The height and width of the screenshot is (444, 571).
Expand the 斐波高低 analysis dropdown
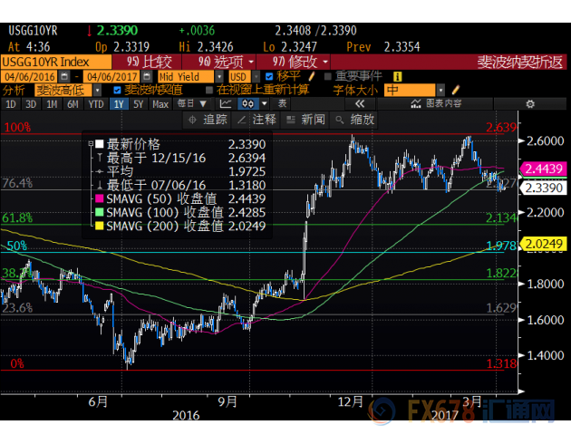(97, 90)
